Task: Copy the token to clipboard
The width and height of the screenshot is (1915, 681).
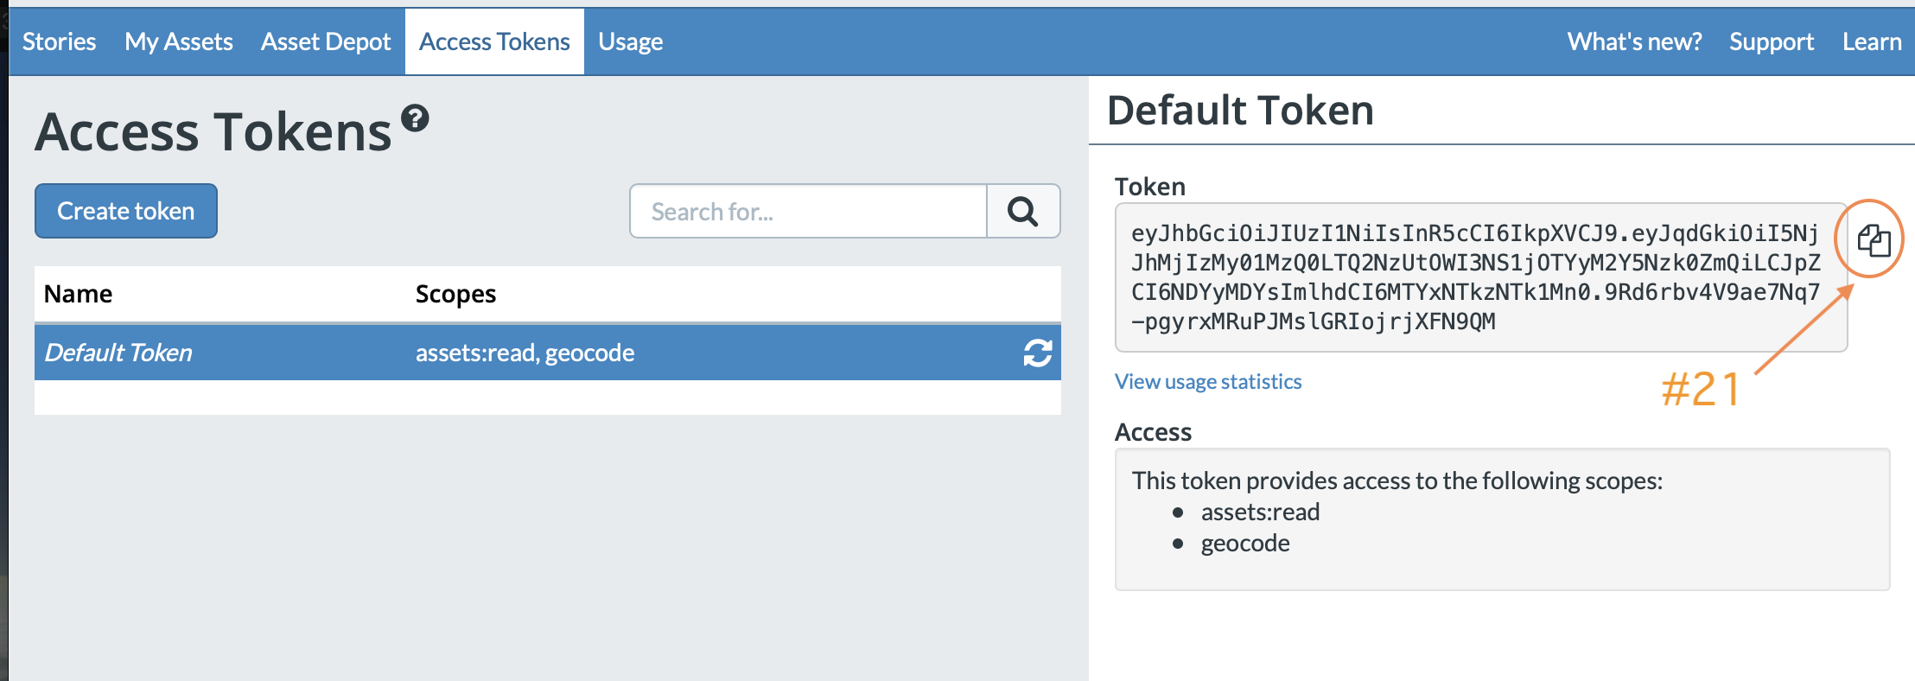Action: click(1874, 240)
